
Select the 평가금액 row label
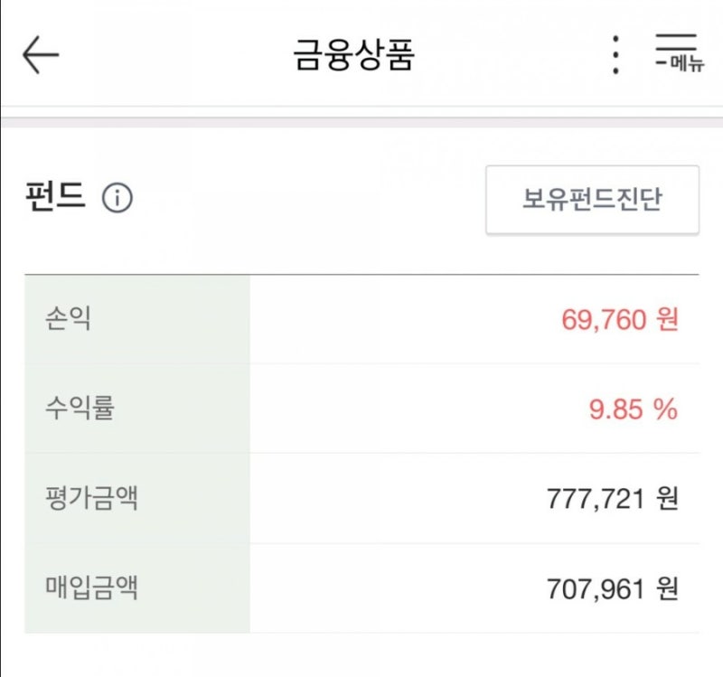pos(91,498)
